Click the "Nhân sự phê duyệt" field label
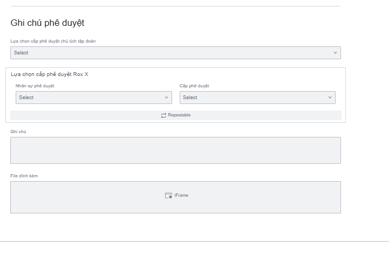Image resolution: width=389 pixels, height=263 pixels. [35, 86]
